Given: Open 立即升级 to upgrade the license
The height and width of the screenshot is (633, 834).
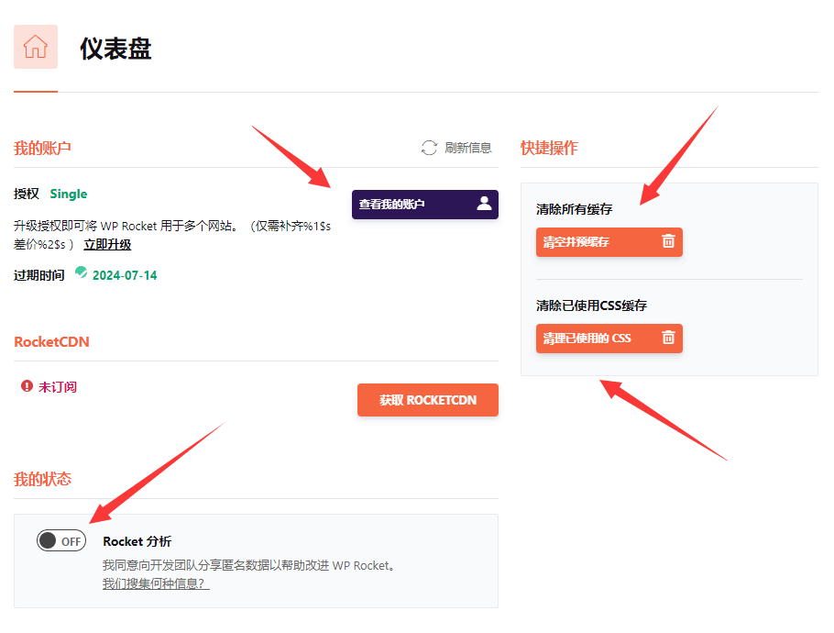Looking at the screenshot, I should [107, 245].
